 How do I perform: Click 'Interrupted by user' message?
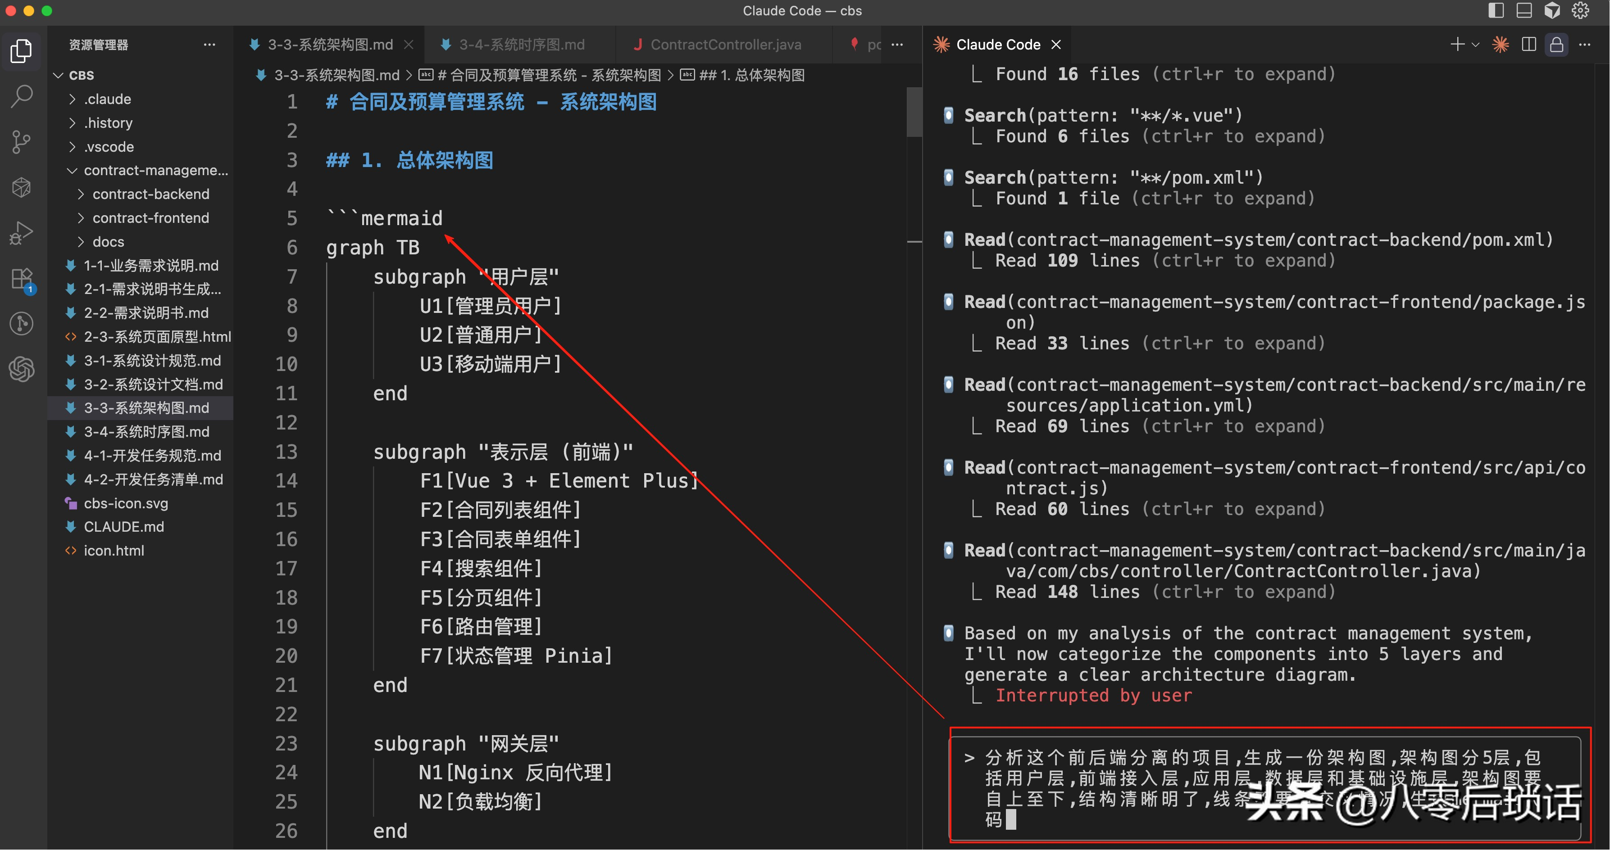pos(1094,695)
